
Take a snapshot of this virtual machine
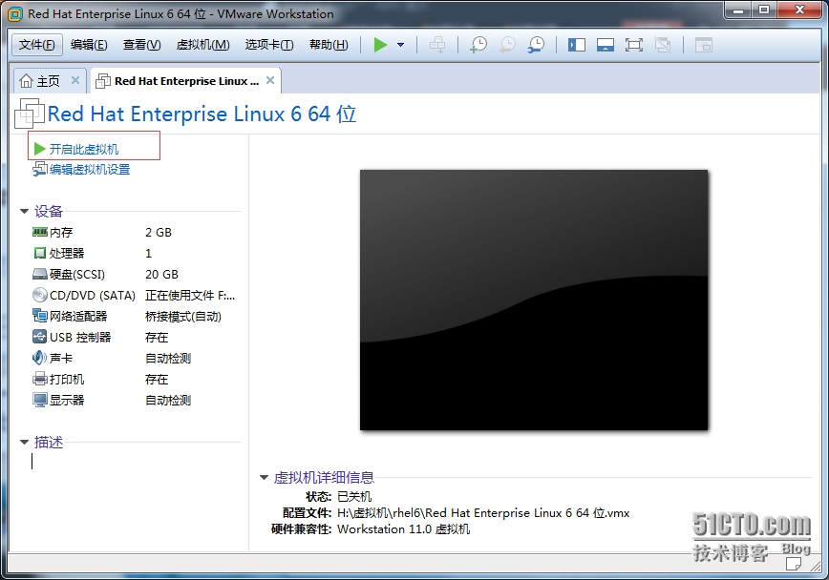(x=478, y=45)
